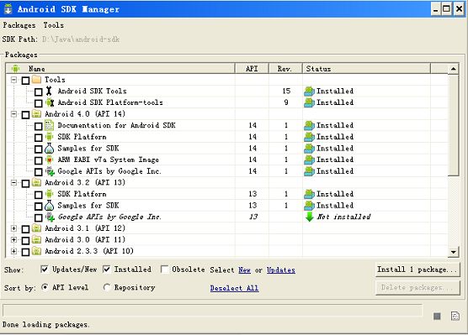Toggle the Updates/New show checkbox
The image size is (468, 335).
click(x=44, y=270)
